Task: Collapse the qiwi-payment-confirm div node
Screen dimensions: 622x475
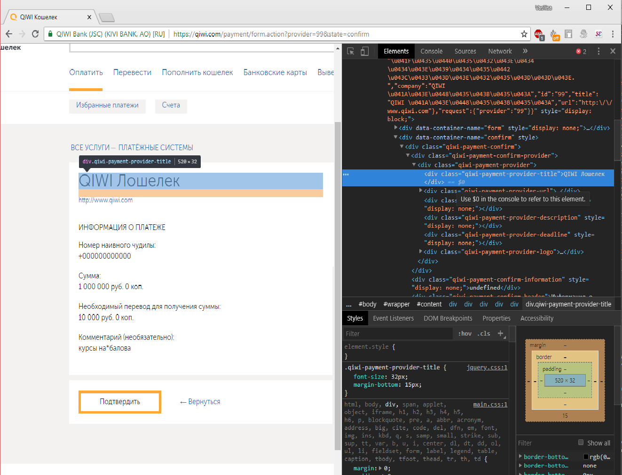Action: (402, 146)
